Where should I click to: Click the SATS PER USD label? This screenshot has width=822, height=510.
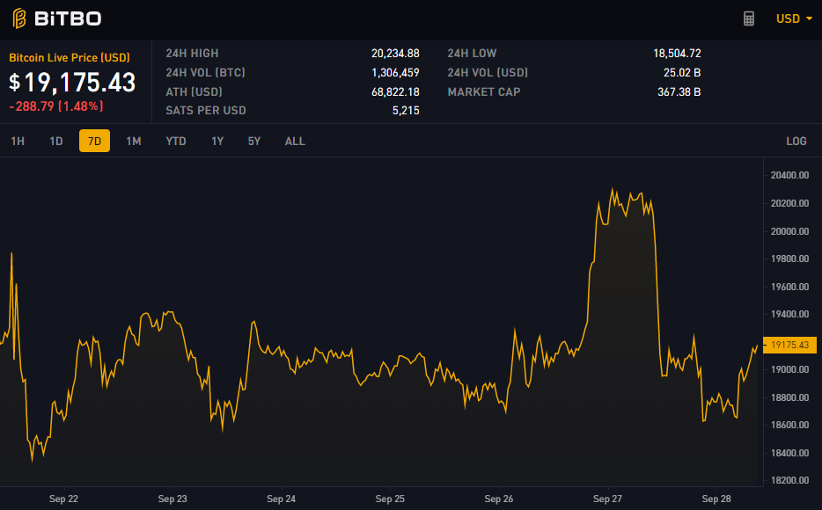point(206,111)
